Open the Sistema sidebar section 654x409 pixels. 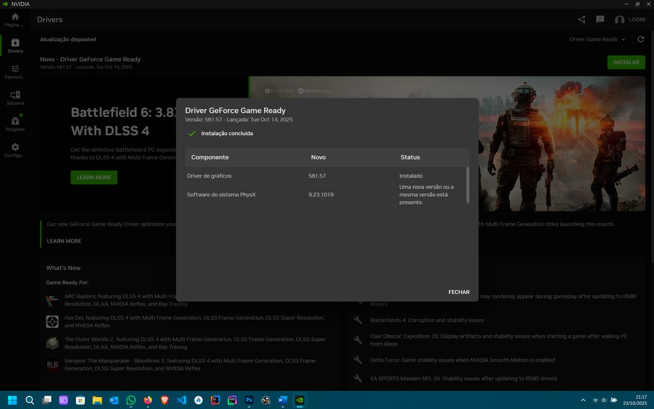pyautogui.click(x=15, y=98)
